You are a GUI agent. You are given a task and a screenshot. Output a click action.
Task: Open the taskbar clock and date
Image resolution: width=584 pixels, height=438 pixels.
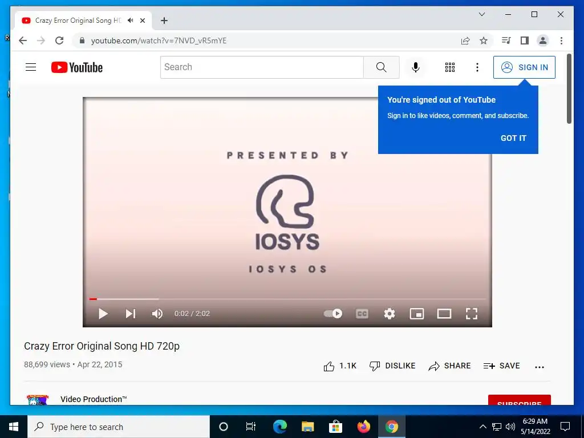click(x=535, y=427)
